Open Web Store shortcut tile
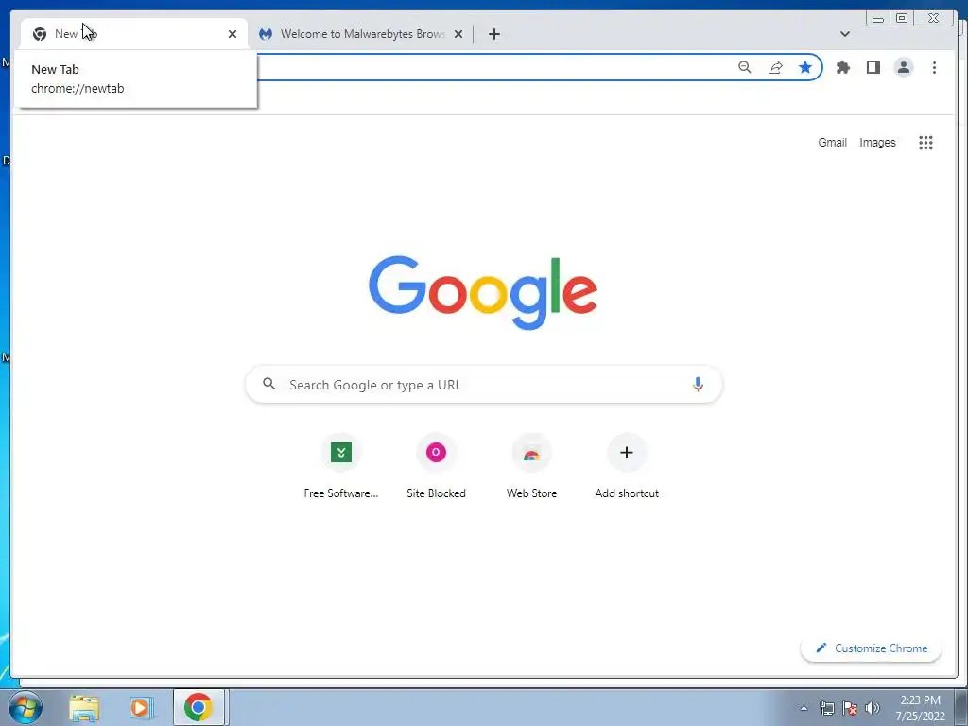 [x=531, y=466]
